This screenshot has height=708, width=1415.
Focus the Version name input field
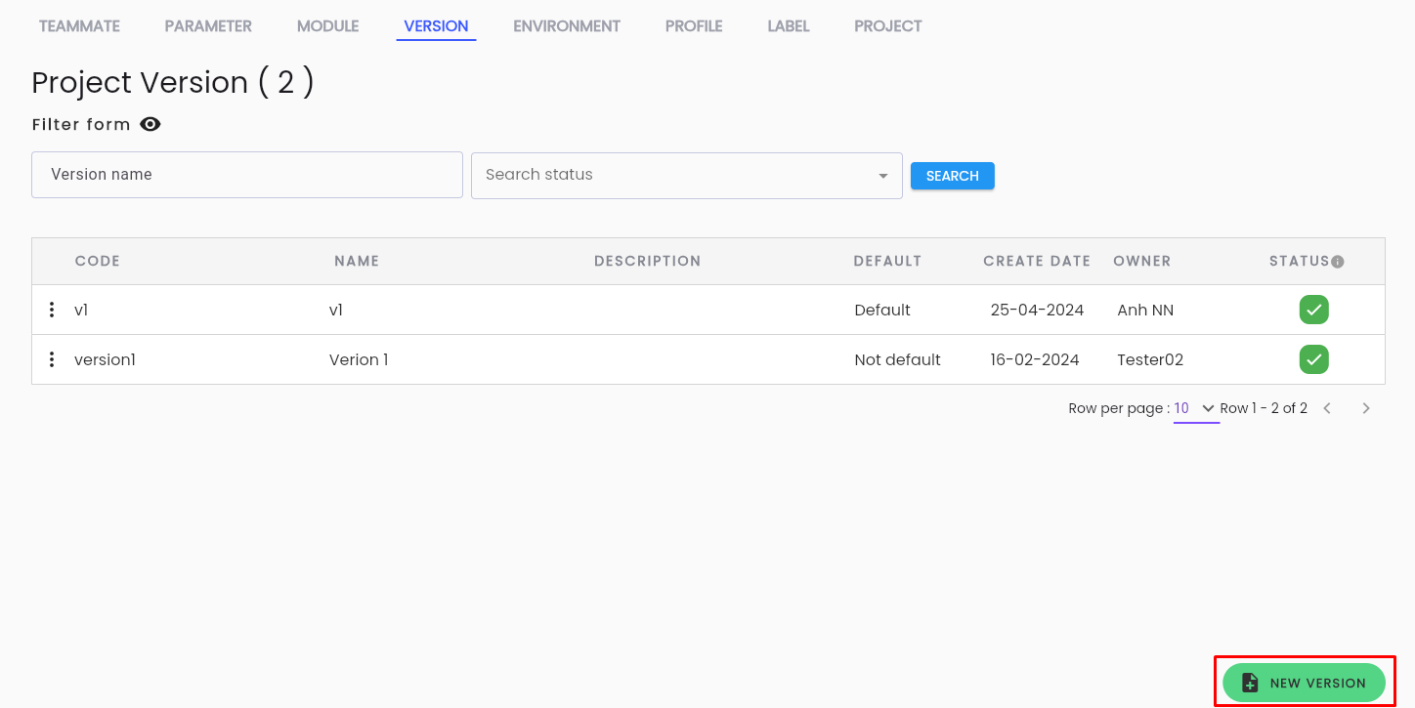click(247, 175)
